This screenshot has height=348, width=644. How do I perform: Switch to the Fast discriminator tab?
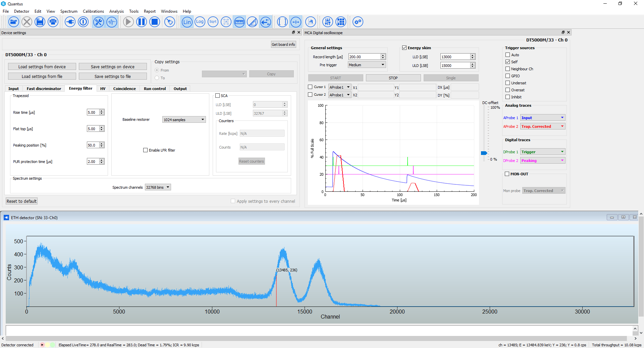pos(44,89)
